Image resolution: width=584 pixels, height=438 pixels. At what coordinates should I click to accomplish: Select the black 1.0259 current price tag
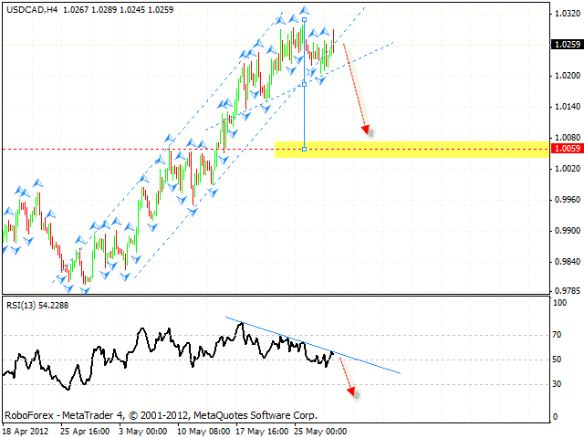coord(566,44)
